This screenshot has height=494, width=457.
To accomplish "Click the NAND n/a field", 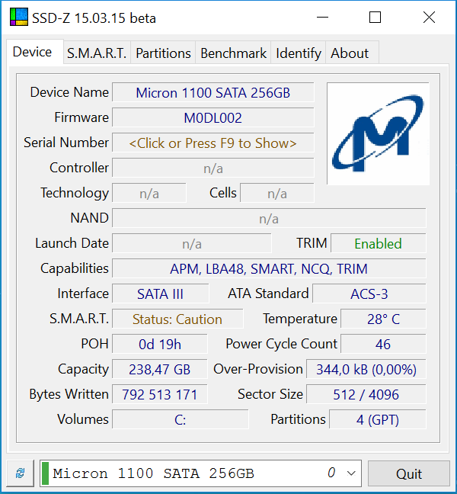I will point(269,218).
